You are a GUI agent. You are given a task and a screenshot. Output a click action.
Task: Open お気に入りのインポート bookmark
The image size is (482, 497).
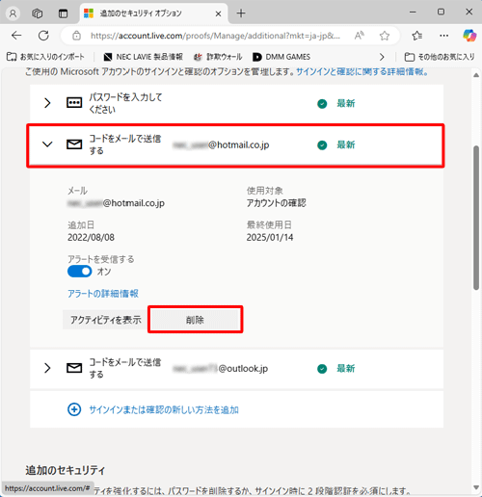click(45, 57)
